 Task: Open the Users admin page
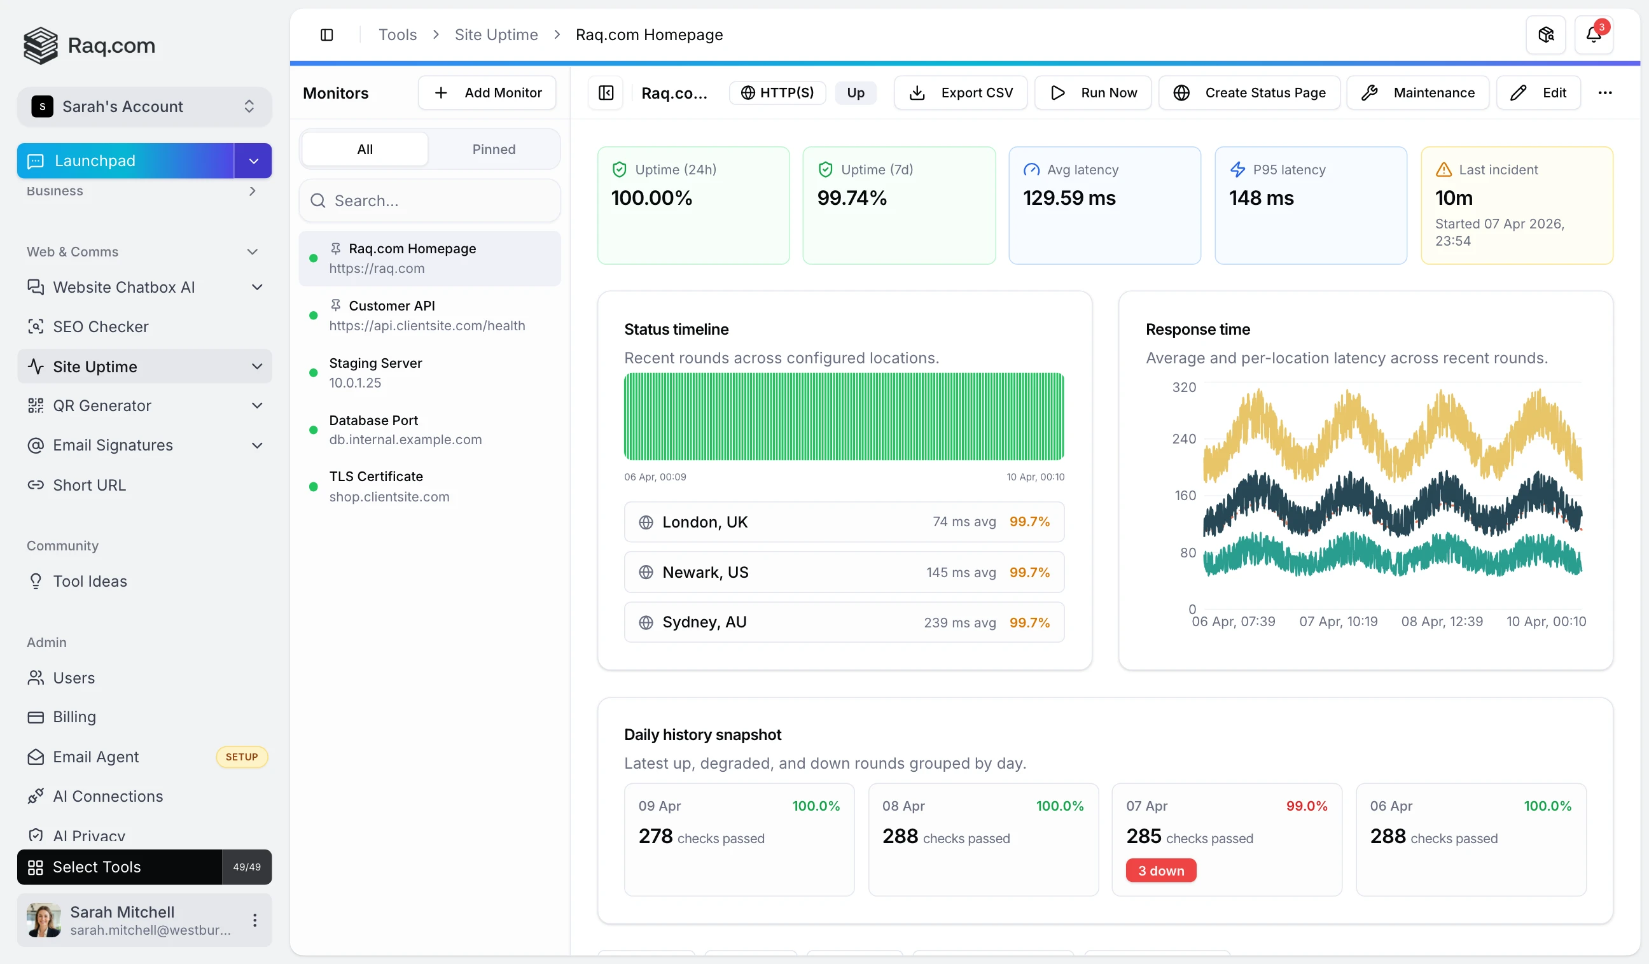[73, 678]
